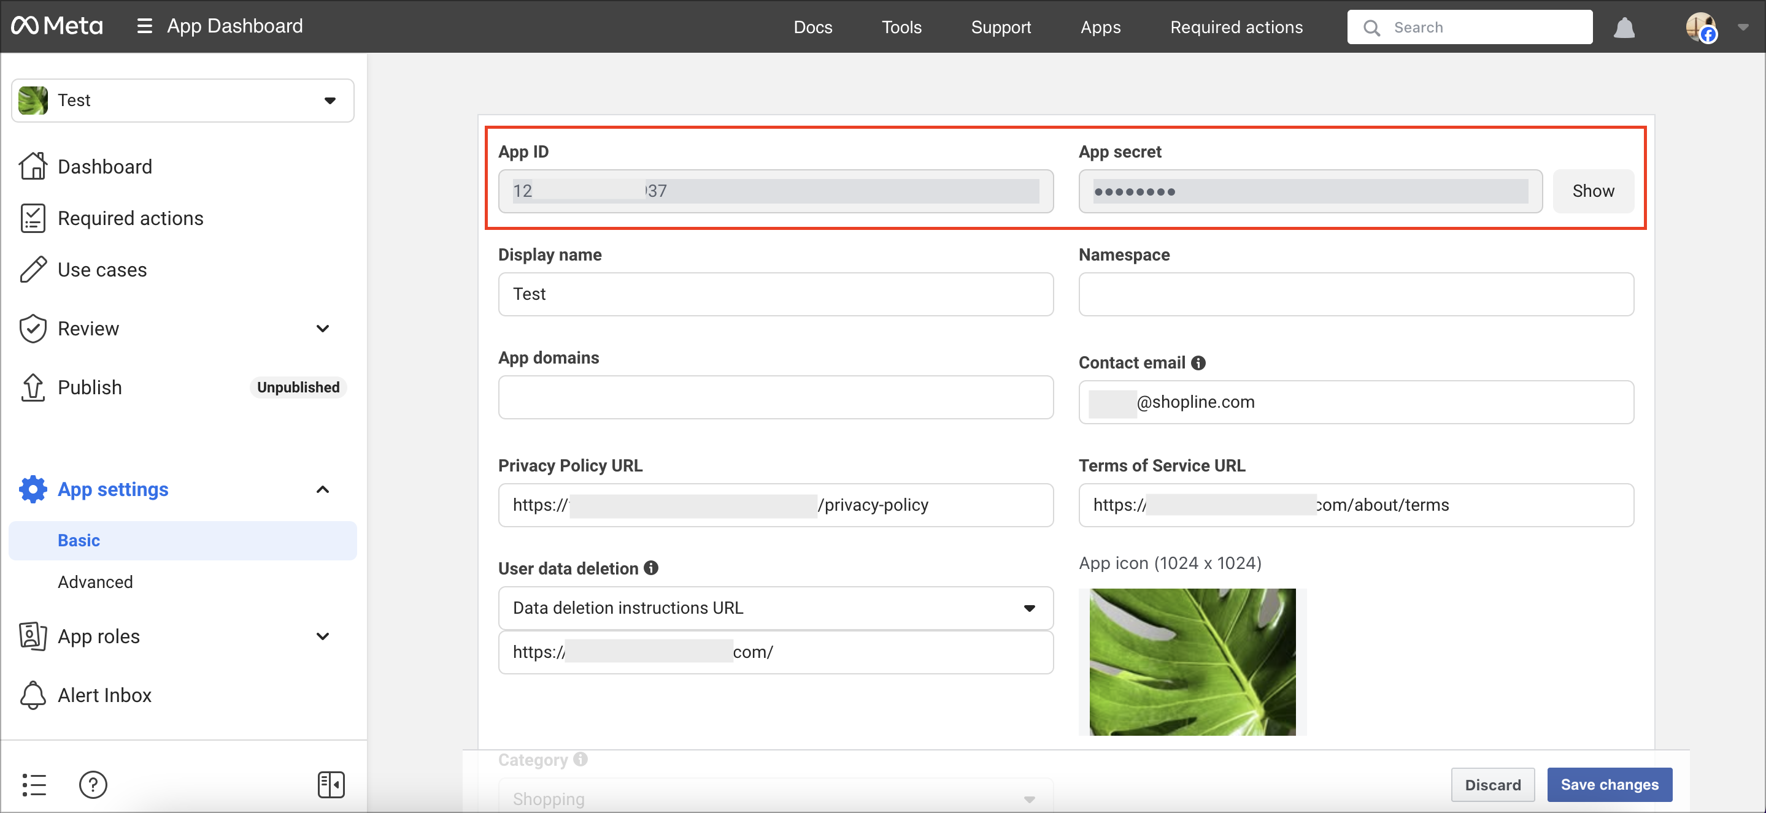Click the User data deletion info icon

coord(651,568)
